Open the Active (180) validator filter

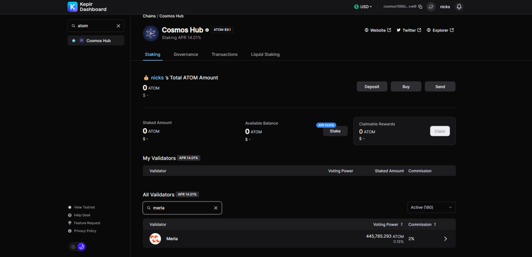click(431, 207)
